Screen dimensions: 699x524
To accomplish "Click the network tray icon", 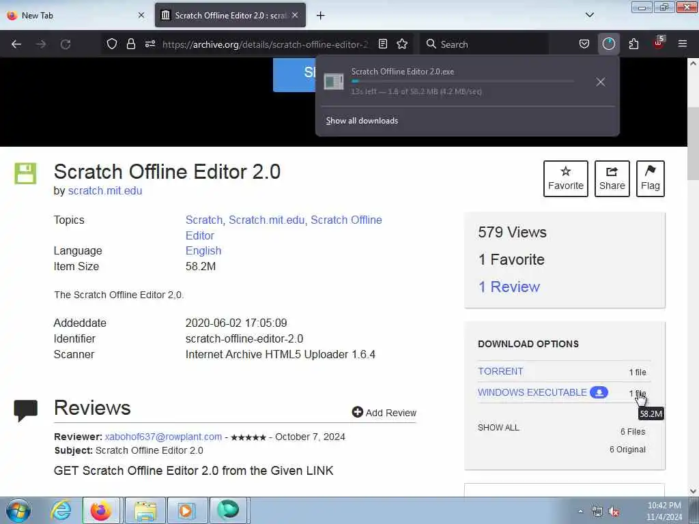I will coord(597,512).
